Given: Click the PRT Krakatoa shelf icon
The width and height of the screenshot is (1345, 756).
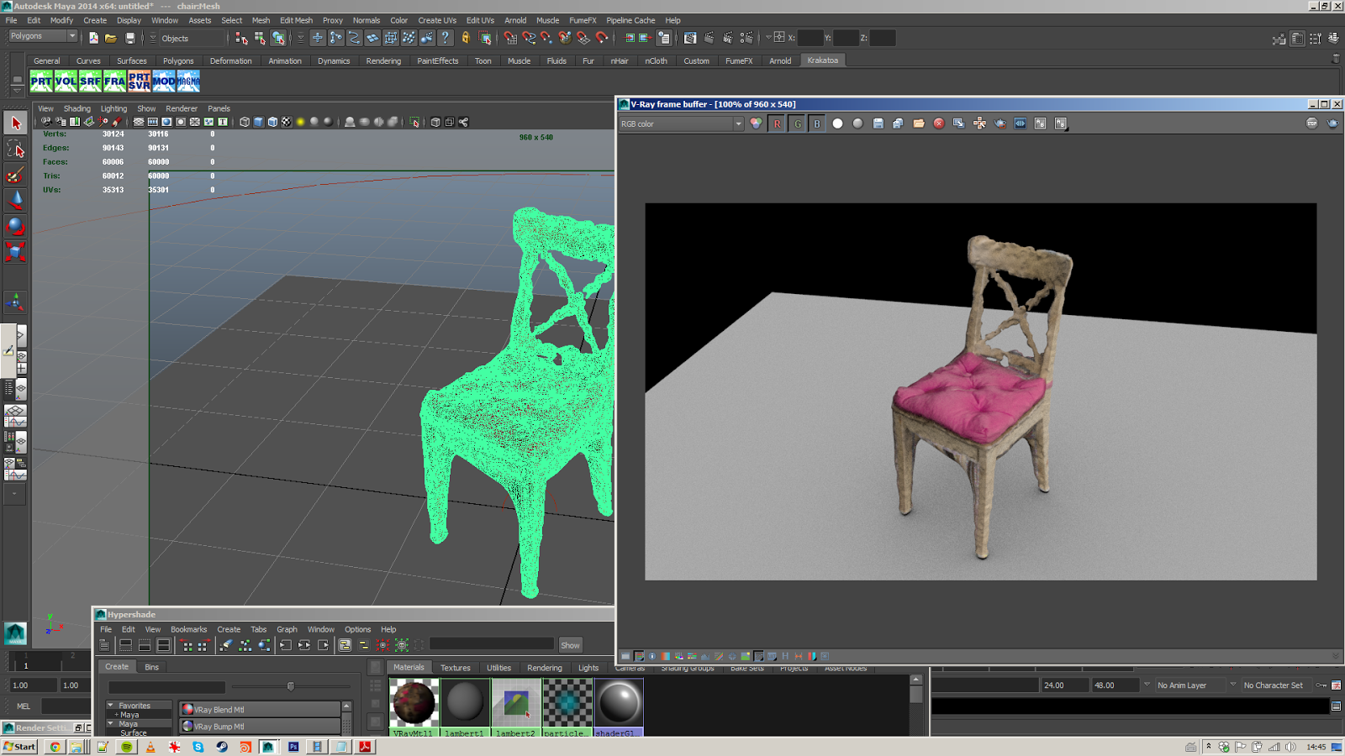Looking at the screenshot, I should (x=41, y=81).
